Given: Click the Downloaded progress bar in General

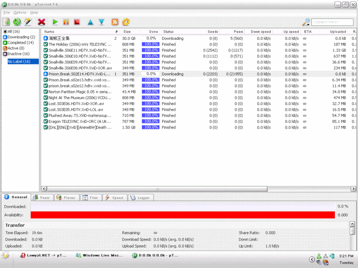Looking at the screenshot, I should (x=183, y=207).
